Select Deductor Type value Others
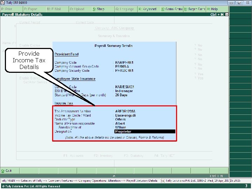Viewport: 252px width, 189px height. [x=120, y=119]
